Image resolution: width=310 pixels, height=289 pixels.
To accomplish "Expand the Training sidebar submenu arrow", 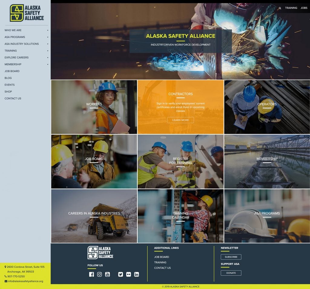I will [48, 51].
